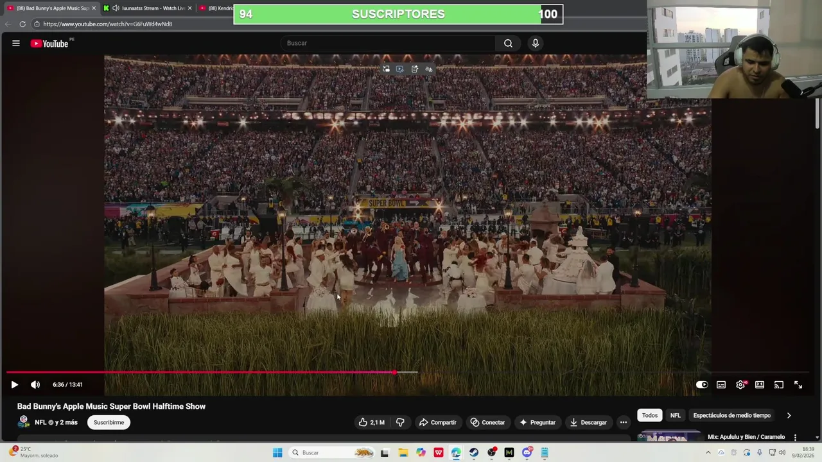Click the second video overlay toolbar icon
Viewport: 822px width, 462px height.
coord(400,69)
